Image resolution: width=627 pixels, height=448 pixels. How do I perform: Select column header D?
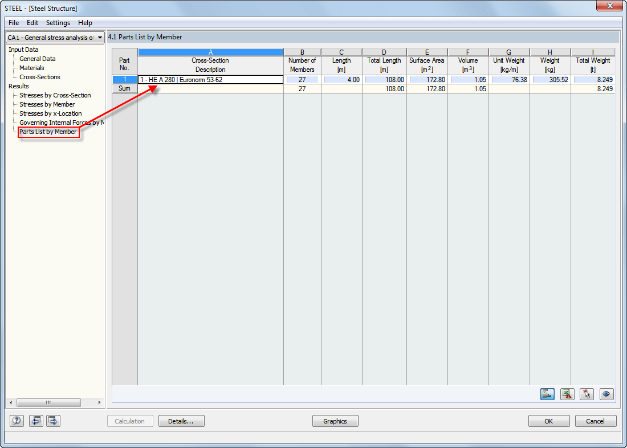384,52
